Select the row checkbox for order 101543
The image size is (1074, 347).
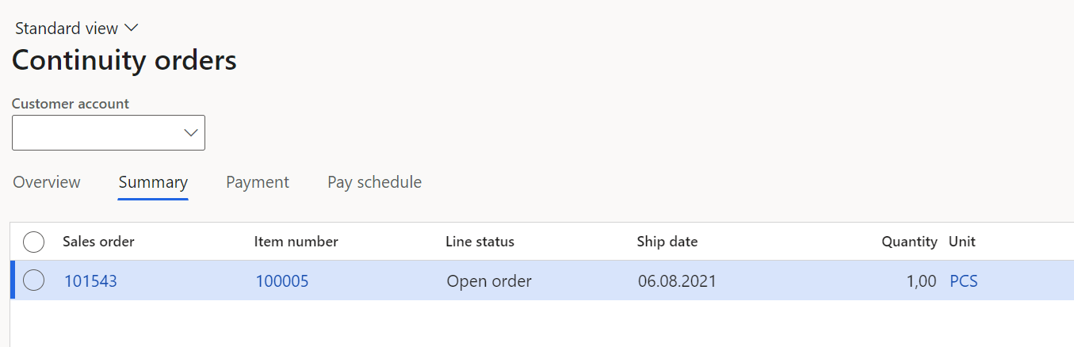click(33, 280)
